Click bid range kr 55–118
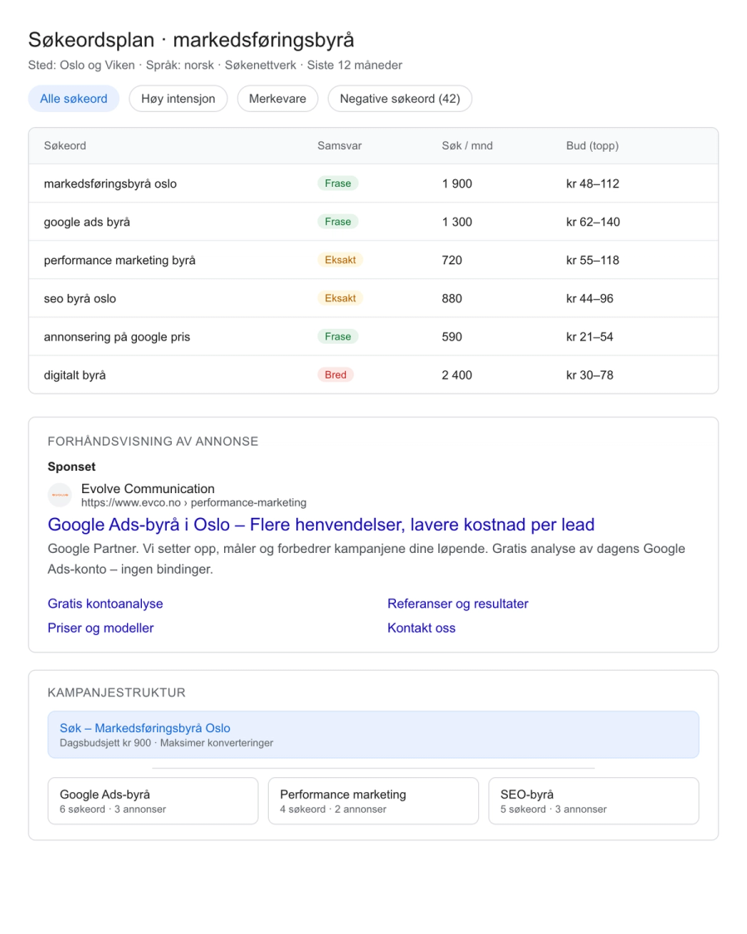This screenshot has height=934, width=747. point(593,261)
